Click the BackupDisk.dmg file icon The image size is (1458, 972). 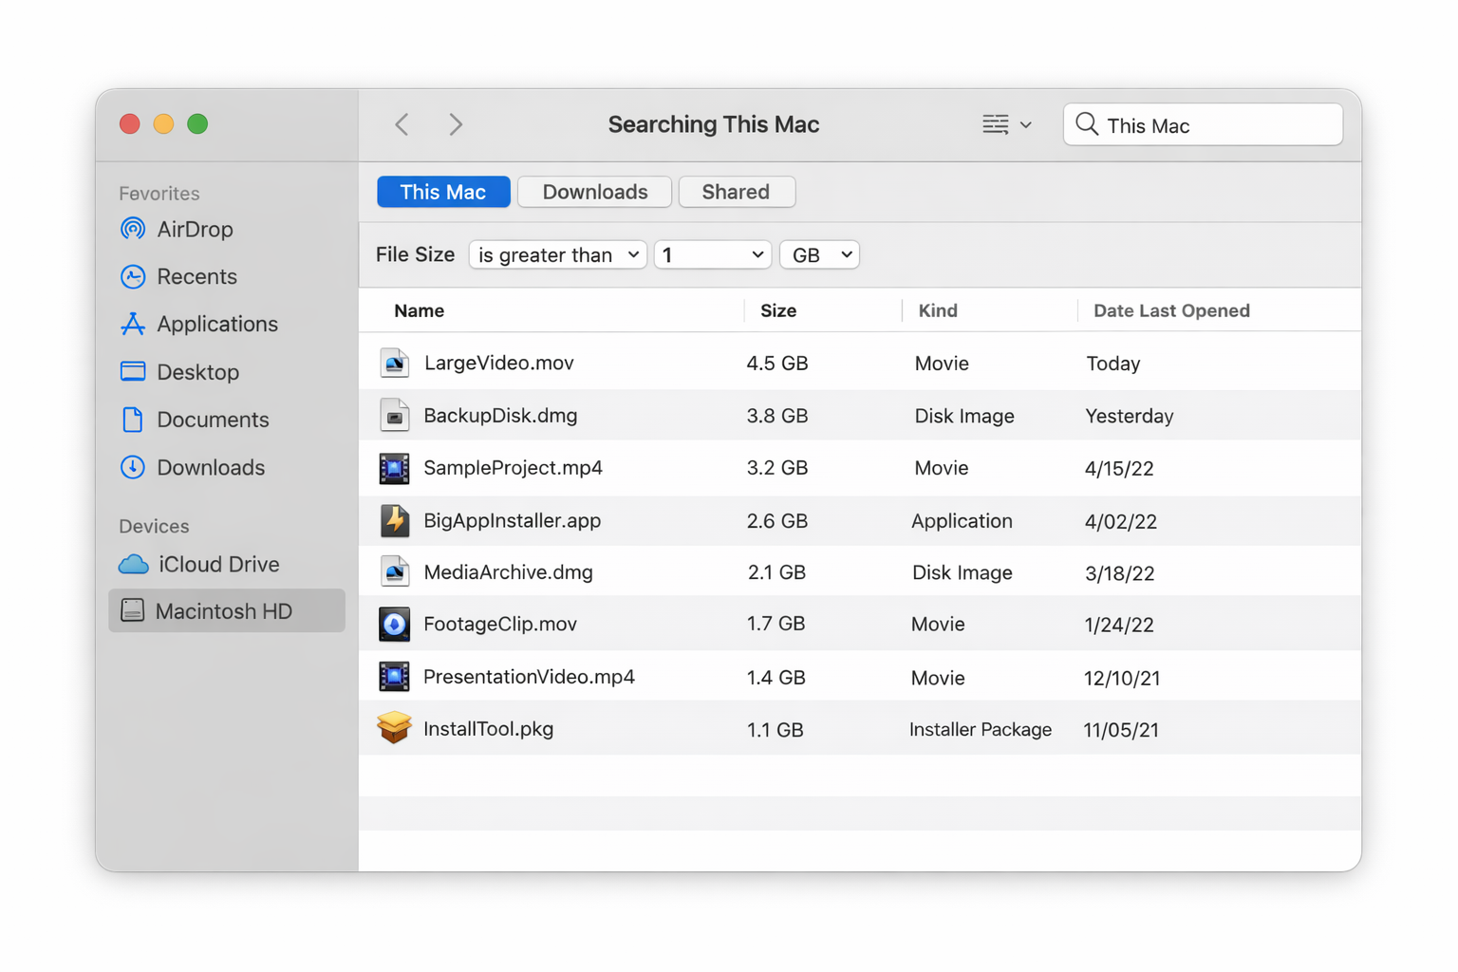tap(394, 415)
